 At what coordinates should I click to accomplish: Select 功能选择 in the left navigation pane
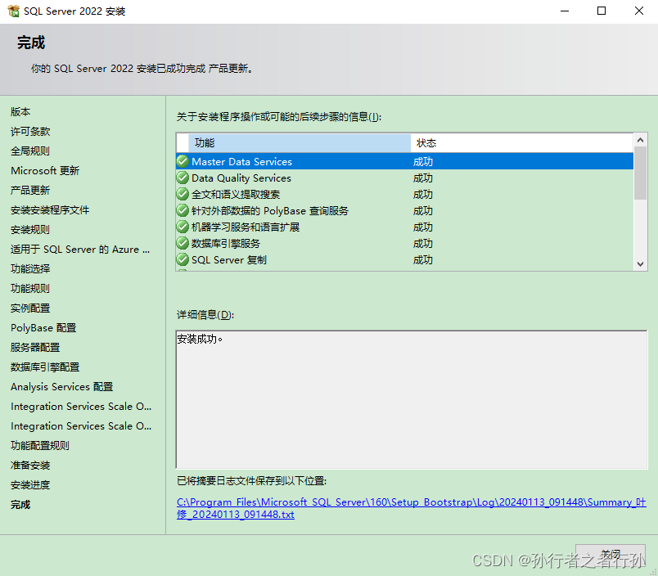pos(31,268)
